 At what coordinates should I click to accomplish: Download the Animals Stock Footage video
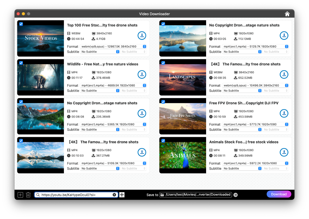[284, 152]
